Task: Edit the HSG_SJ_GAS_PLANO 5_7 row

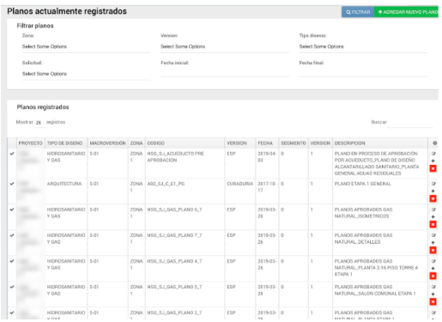Action: pos(433,287)
